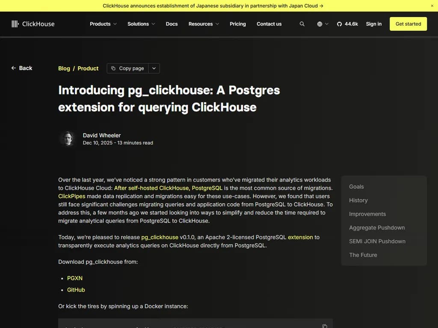438x328 pixels.
Task: Dismiss the Japanese subsidiary announcement banner
Action: 432,6
